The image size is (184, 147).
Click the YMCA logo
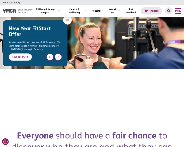(17, 11)
